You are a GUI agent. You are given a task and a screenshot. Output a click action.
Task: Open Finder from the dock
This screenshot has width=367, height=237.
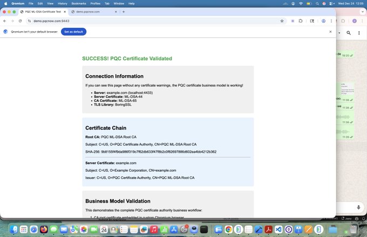tap(13, 229)
